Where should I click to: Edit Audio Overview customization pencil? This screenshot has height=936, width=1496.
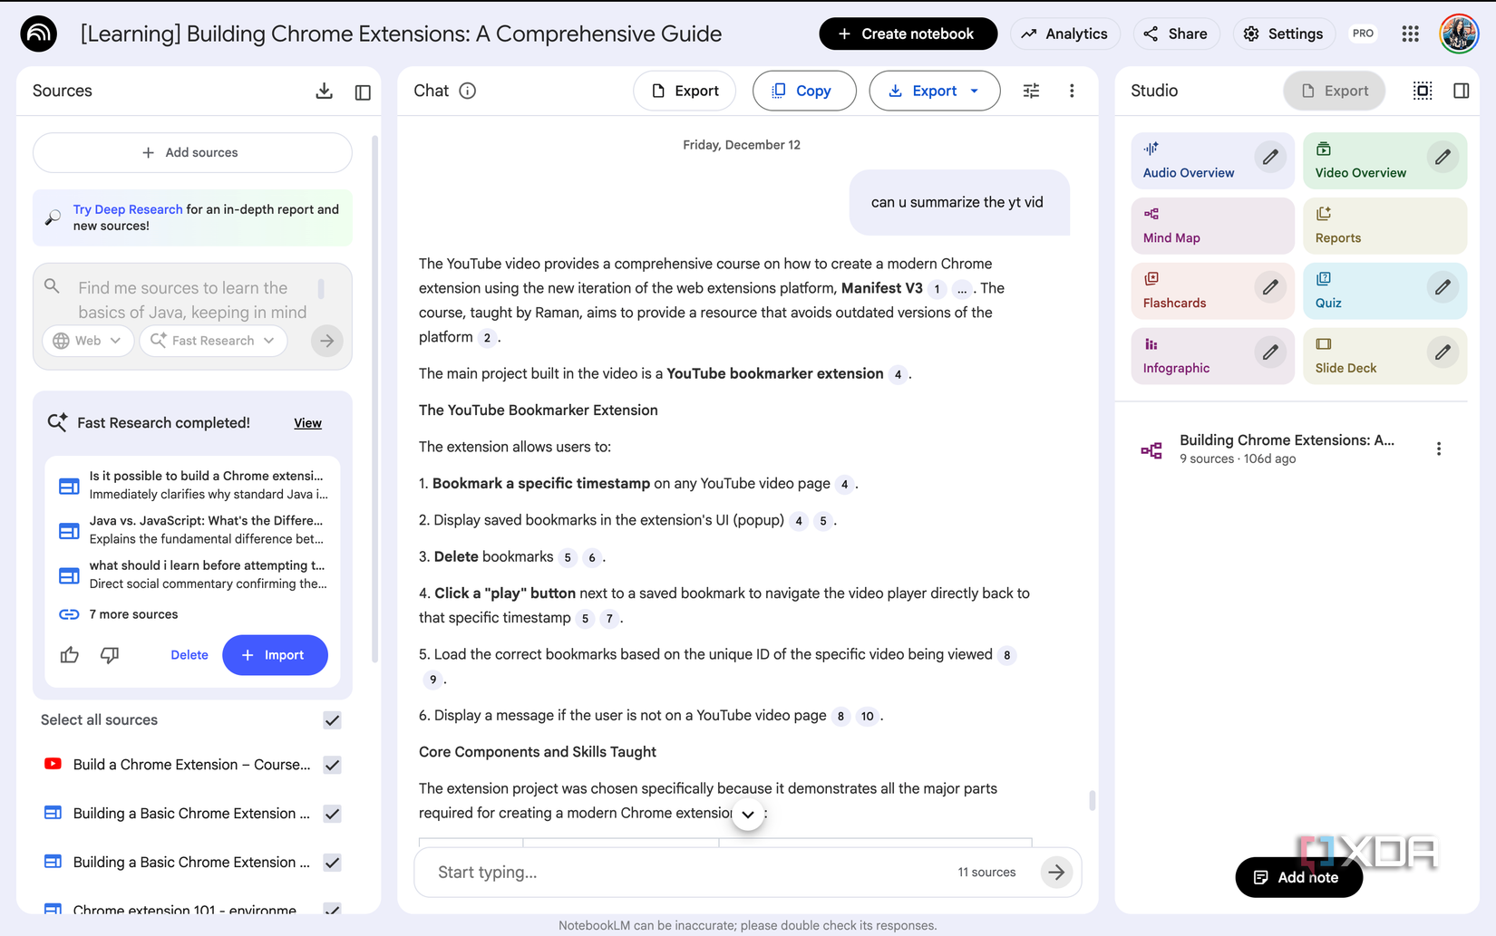click(1270, 158)
